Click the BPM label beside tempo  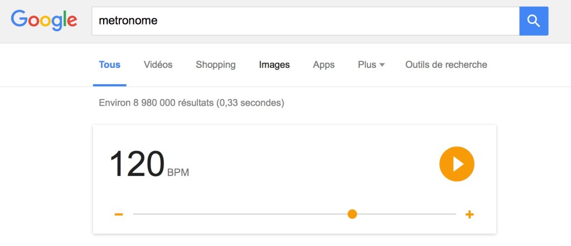178,172
